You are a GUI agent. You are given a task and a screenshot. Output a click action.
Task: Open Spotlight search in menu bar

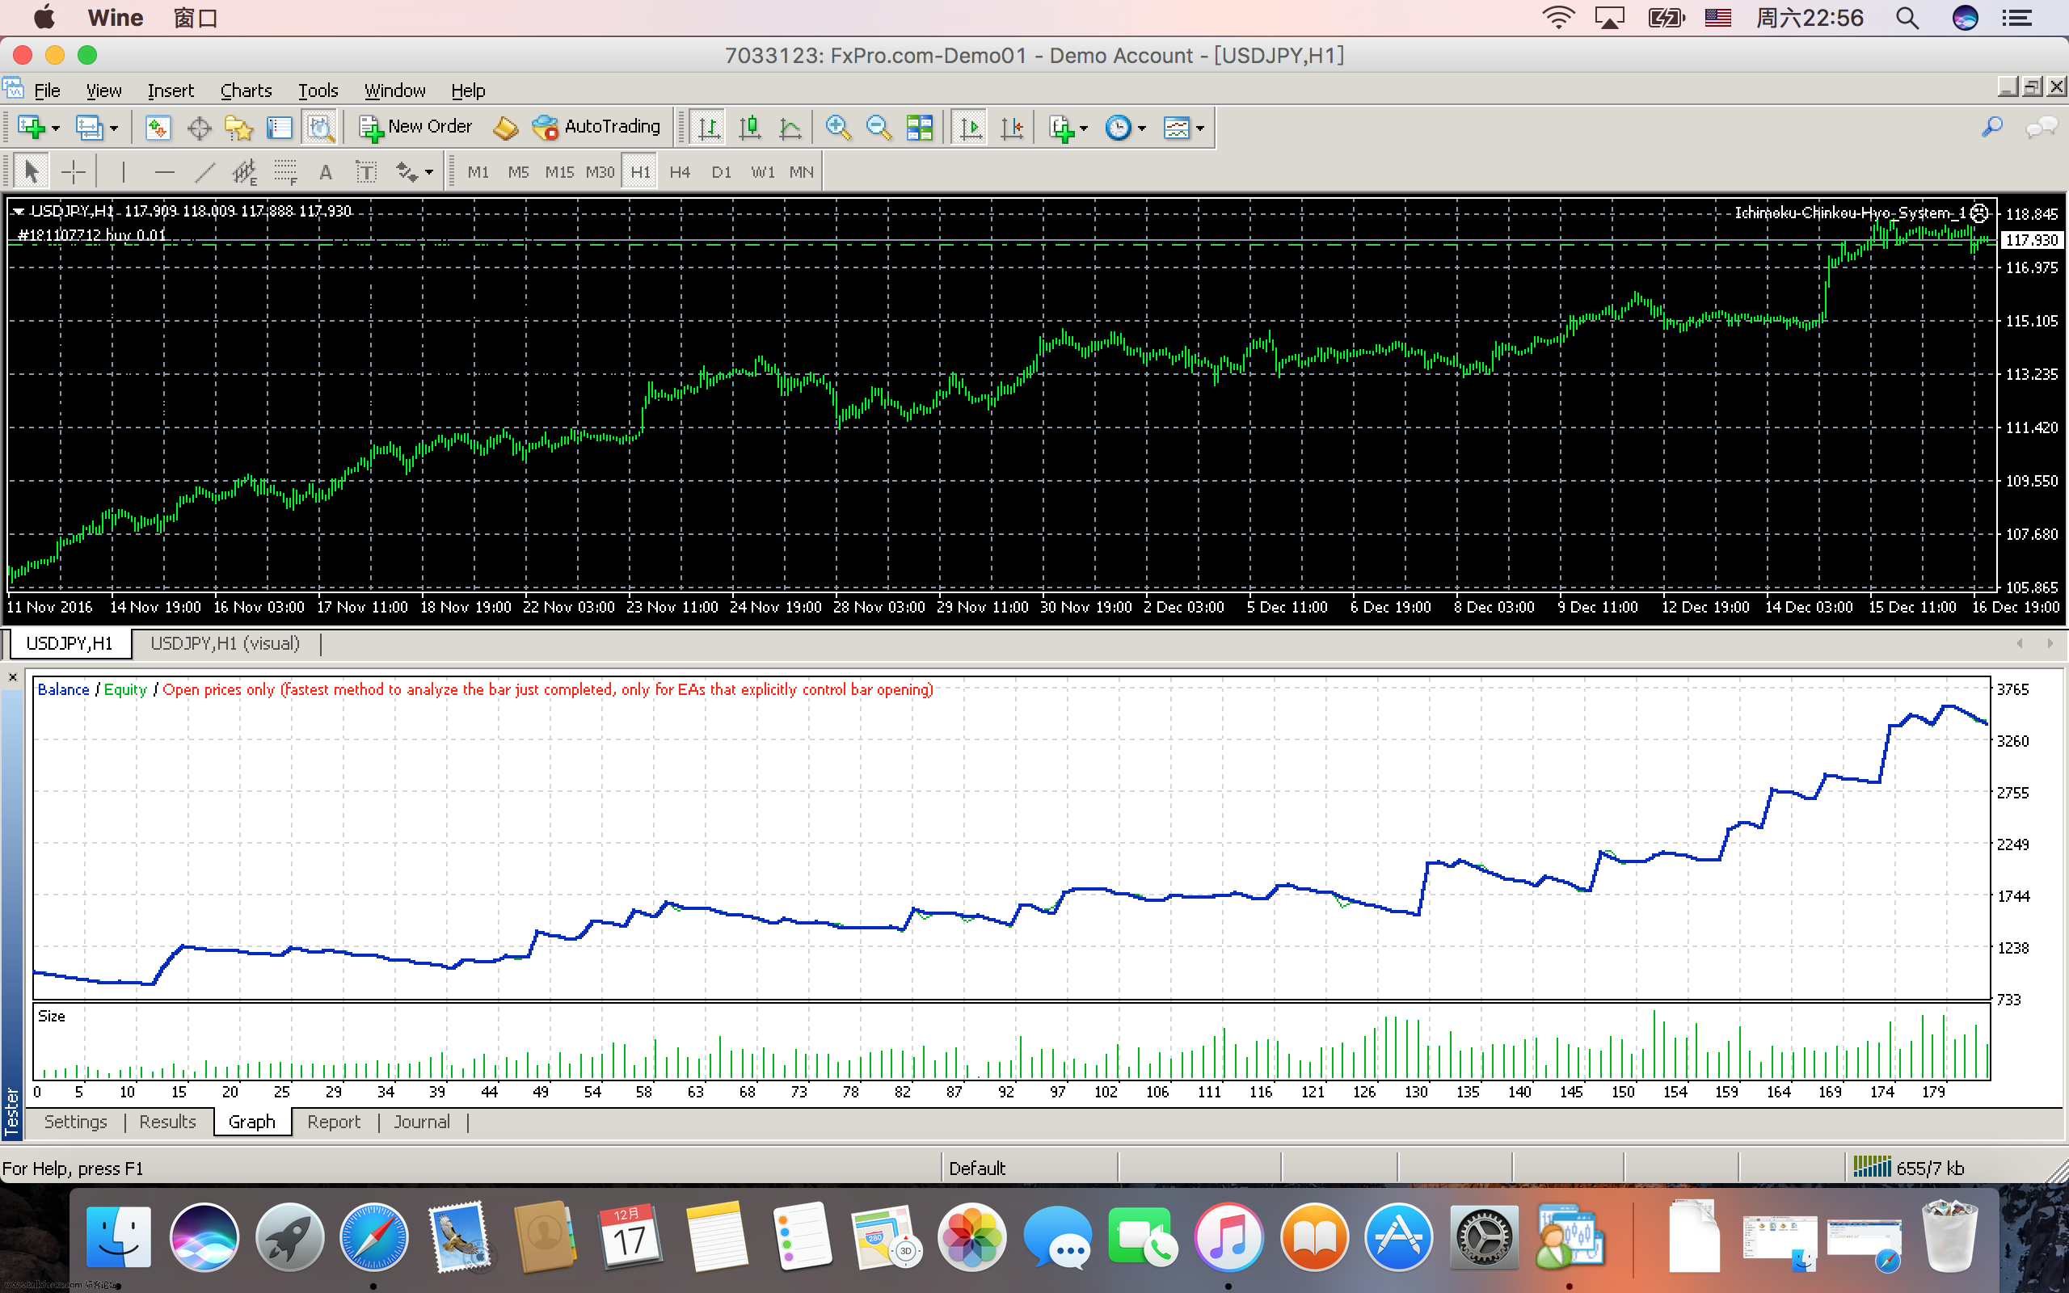click(x=1907, y=17)
